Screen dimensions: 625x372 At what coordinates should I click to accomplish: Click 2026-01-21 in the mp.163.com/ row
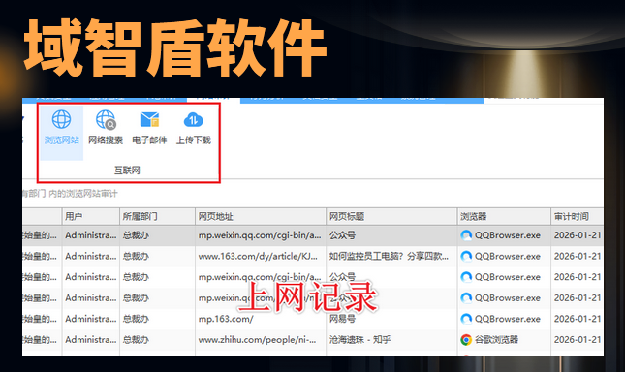(x=578, y=319)
